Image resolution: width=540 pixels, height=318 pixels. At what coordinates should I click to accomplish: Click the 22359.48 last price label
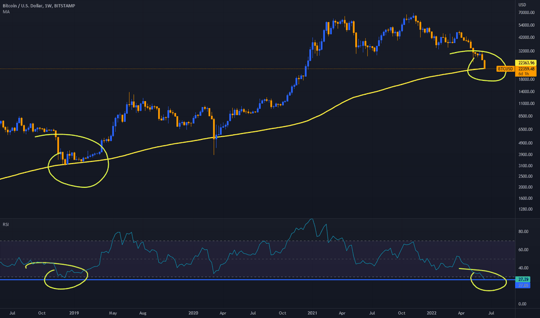click(x=526, y=69)
